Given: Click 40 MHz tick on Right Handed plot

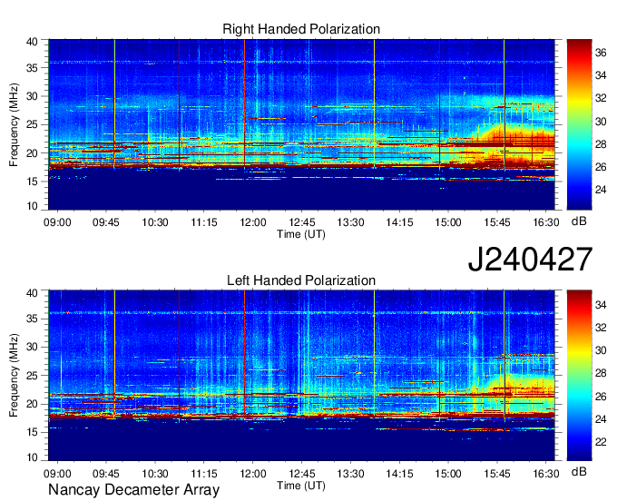Looking at the screenshot, I should pos(32,42).
